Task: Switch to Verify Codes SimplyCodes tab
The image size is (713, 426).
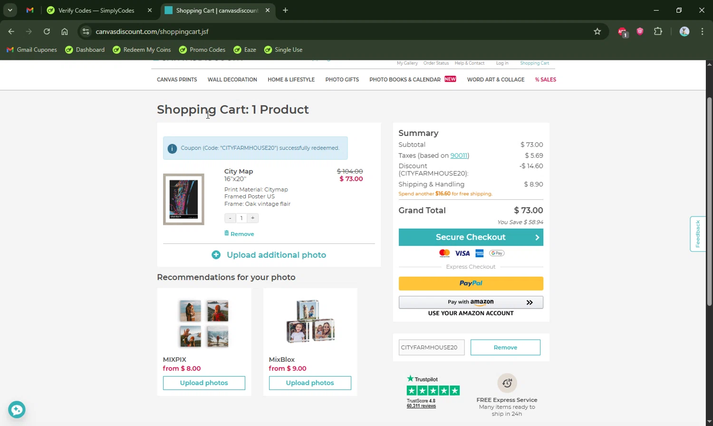Action: pyautogui.click(x=96, y=10)
